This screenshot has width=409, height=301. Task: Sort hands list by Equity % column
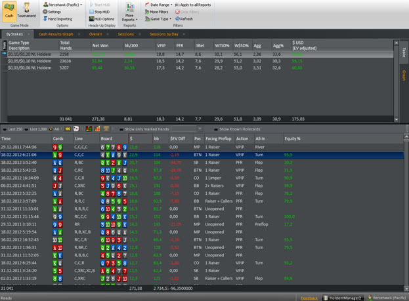292,138
